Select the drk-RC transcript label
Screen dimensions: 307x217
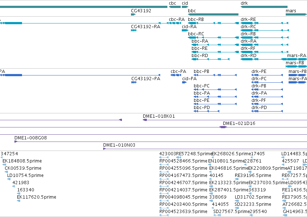(x=248, y=27)
